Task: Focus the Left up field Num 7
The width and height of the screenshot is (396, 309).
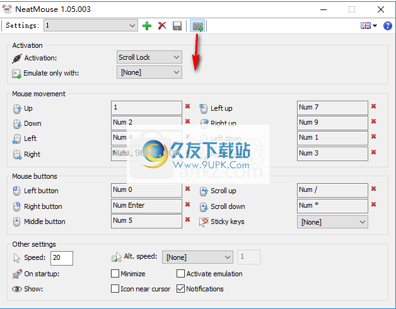Action: [332, 108]
